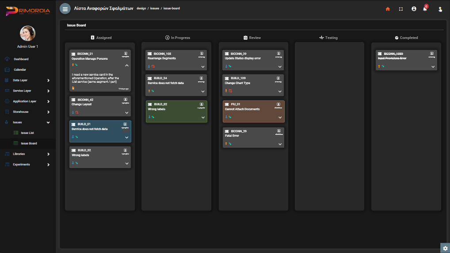Viewport: 450px width, 253px height.
Task: Click the assignee icon on FIU_01 card
Action: pyautogui.click(x=279, y=104)
